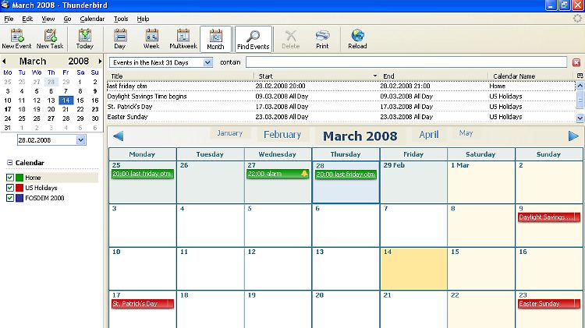Viewport: 585px width, 328px height.
Task: Toggle Home calendar visibility checkbox
Action: pyautogui.click(x=10, y=178)
